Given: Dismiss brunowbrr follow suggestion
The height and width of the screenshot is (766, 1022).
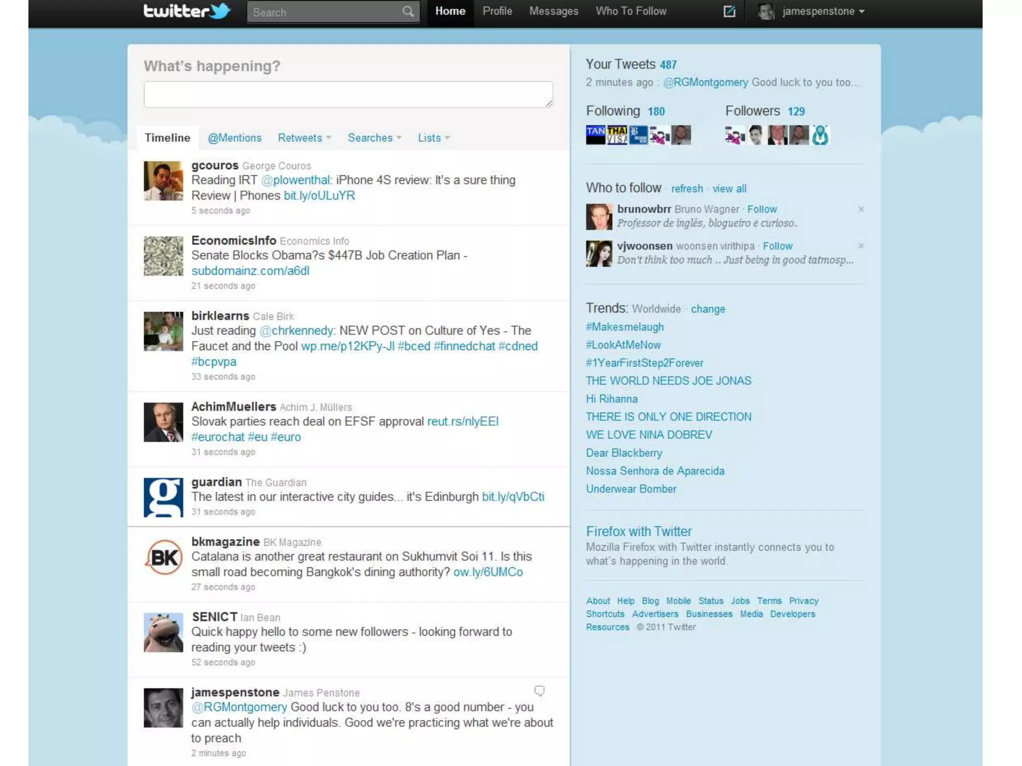Looking at the screenshot, I should 861,209.
